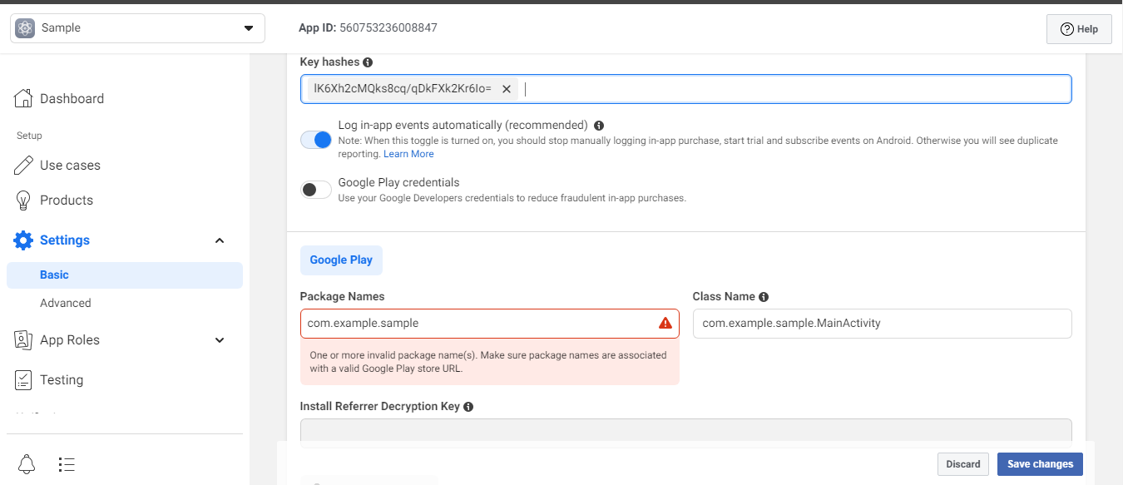
Task: Click the Sample app atom icon
Action: [x=25, y=27]
